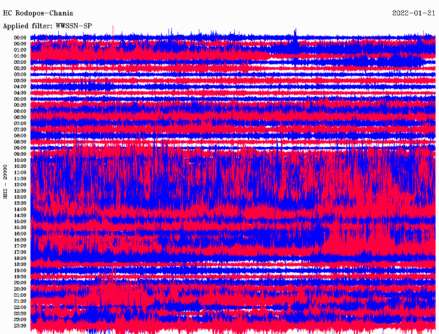Select the 00:00 time row label

click(20, 38)
